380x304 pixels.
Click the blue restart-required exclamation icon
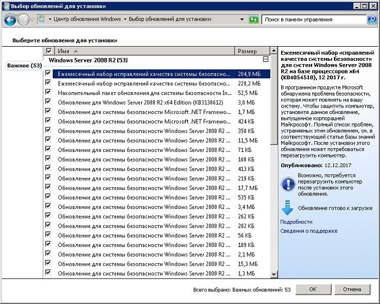point(288,184)
